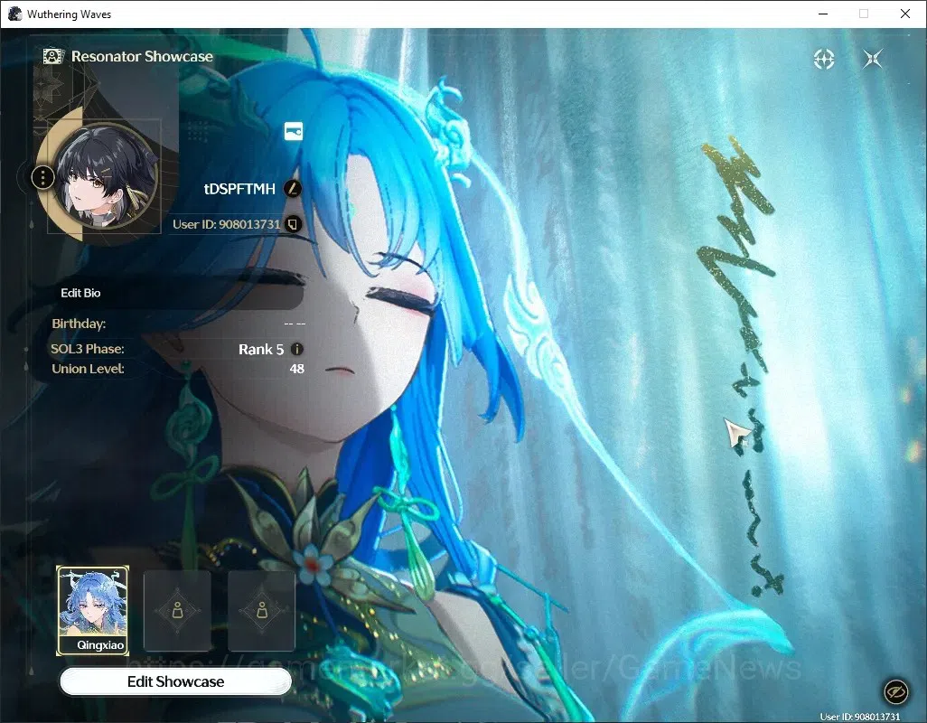
Task: Click the Edit Showcase button
Action: (175, 681)
